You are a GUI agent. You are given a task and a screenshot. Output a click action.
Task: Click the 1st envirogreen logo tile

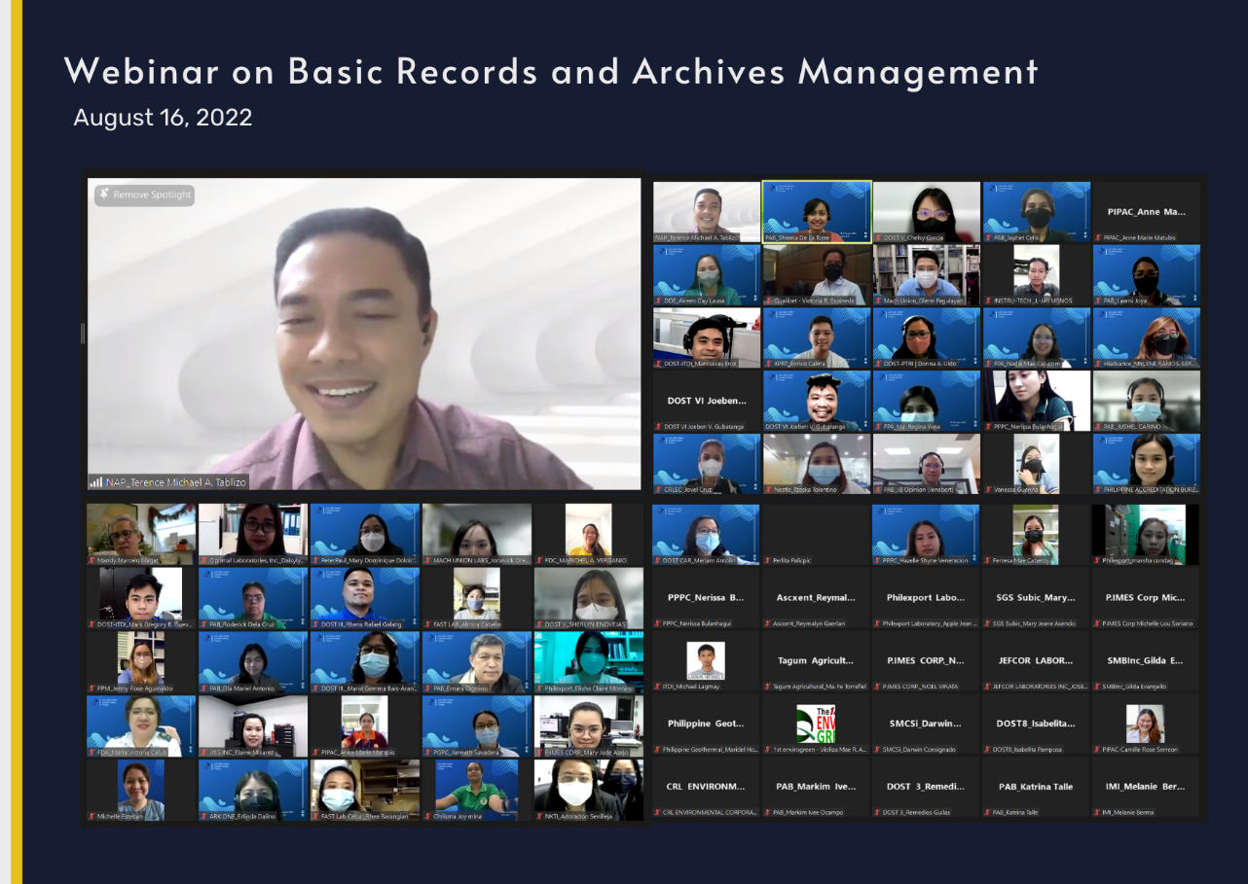[x=816, y=724]
